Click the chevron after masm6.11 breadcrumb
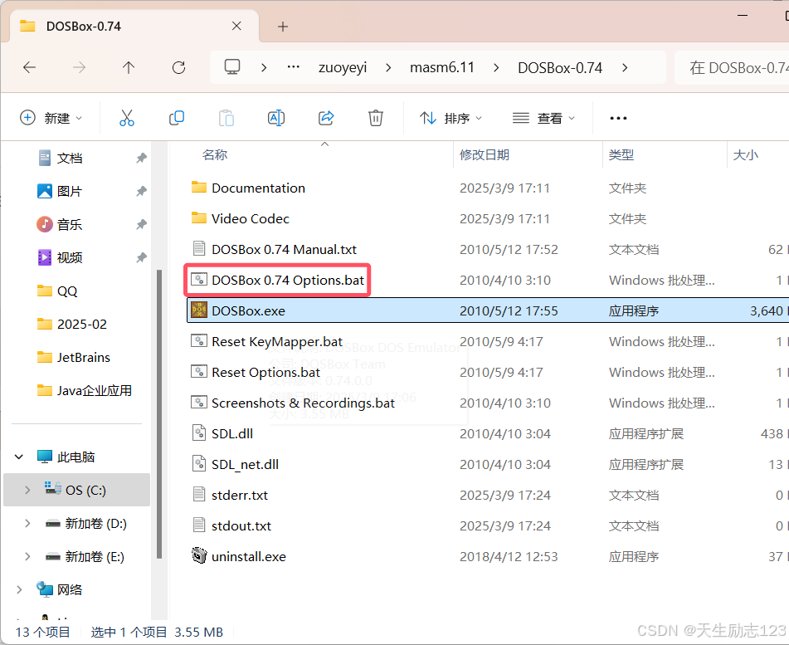Image resolution: width=789 pixels, height=645 pixels. point(496,67)
